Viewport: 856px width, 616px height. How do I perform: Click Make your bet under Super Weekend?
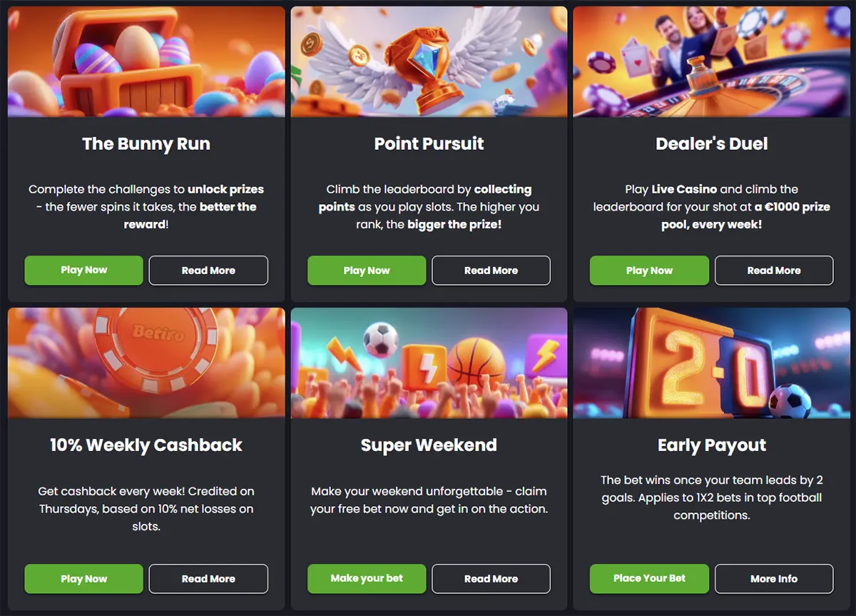(366, 579)
